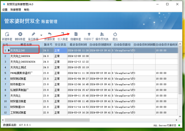Select the row 财贸普及账套
Viewport: 185px width, 131px height.
coord(89,101)
